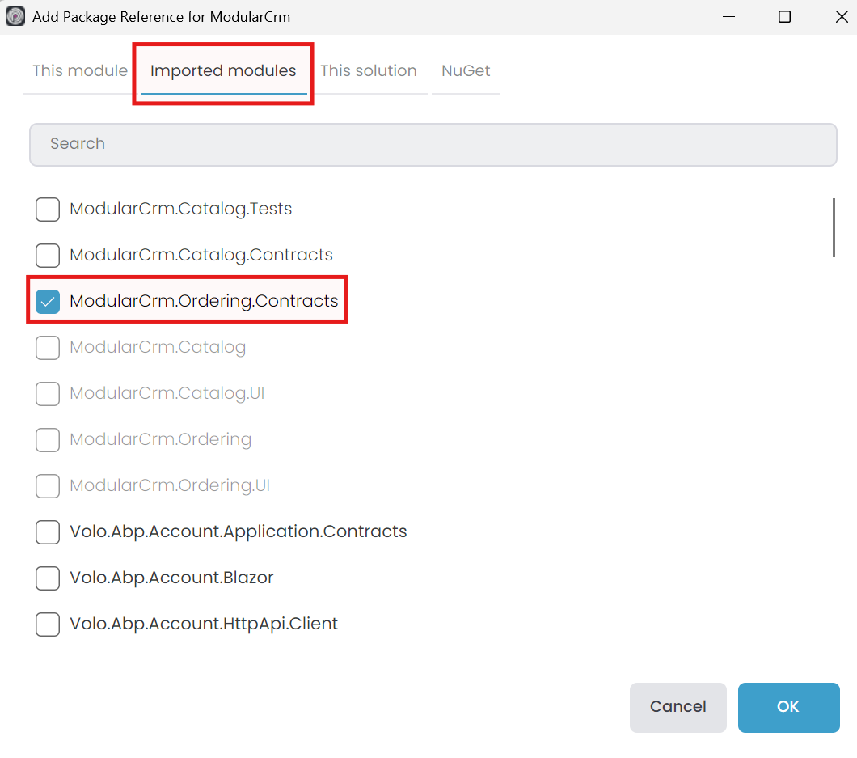Screen dimensions: 857x758
Task: Click the disabled ModularCrm.Ordering.UI checkbox
Action: [48, 486]
